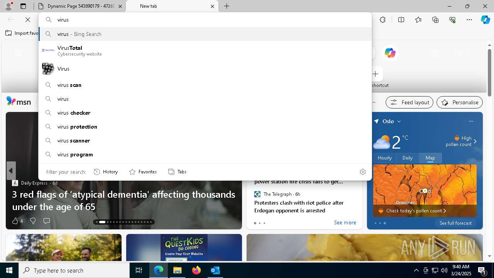The image size is (494, 278).
Task: Open Favorites star toolbar icon
Action: pos(418,20)
